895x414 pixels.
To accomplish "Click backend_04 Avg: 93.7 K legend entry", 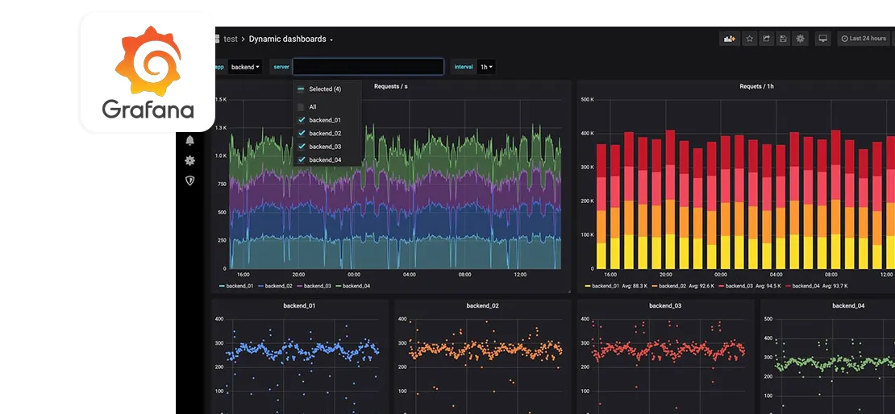I will 817,286.
